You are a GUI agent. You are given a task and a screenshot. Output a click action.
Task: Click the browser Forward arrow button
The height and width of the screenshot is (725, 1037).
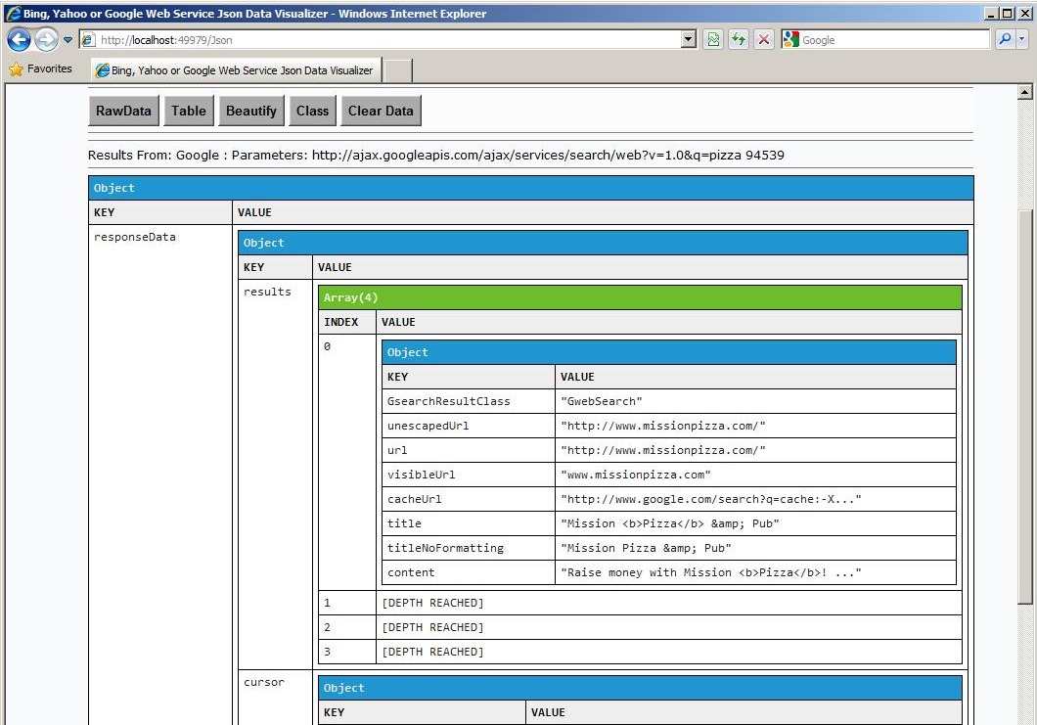tap(46, 40)
